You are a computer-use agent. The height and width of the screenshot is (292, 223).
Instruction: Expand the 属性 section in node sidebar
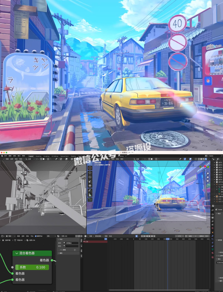pos(59,253)
